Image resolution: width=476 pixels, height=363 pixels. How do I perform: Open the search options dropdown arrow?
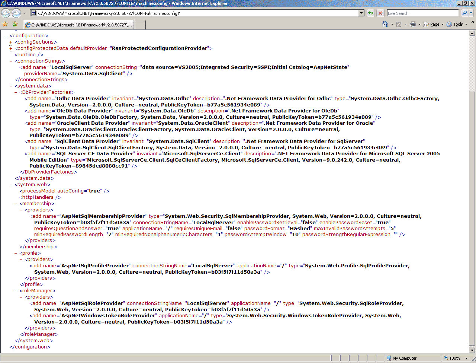pyautogui.click(x=471, y=13)
